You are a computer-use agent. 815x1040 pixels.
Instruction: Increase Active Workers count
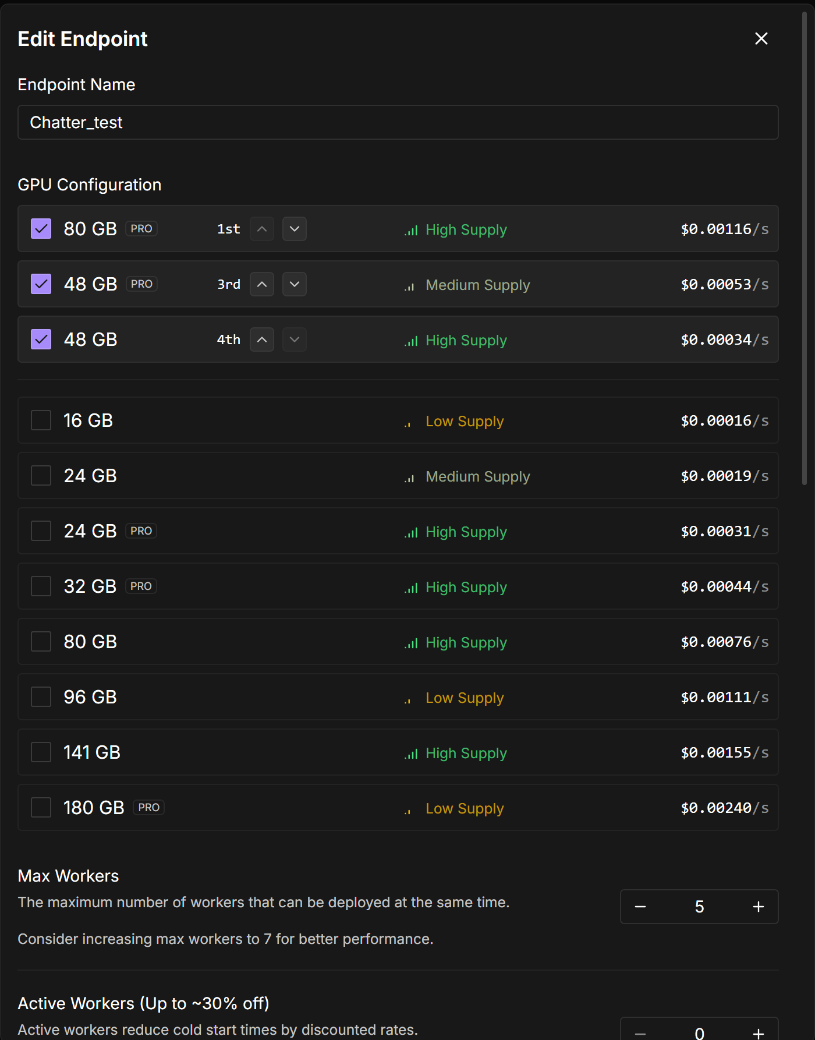pyautogui.click(x=758, y=1033)
